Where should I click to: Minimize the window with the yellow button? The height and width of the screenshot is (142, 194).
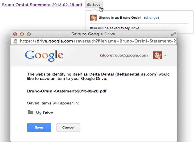pyautogui.click(x=22, y=34)
